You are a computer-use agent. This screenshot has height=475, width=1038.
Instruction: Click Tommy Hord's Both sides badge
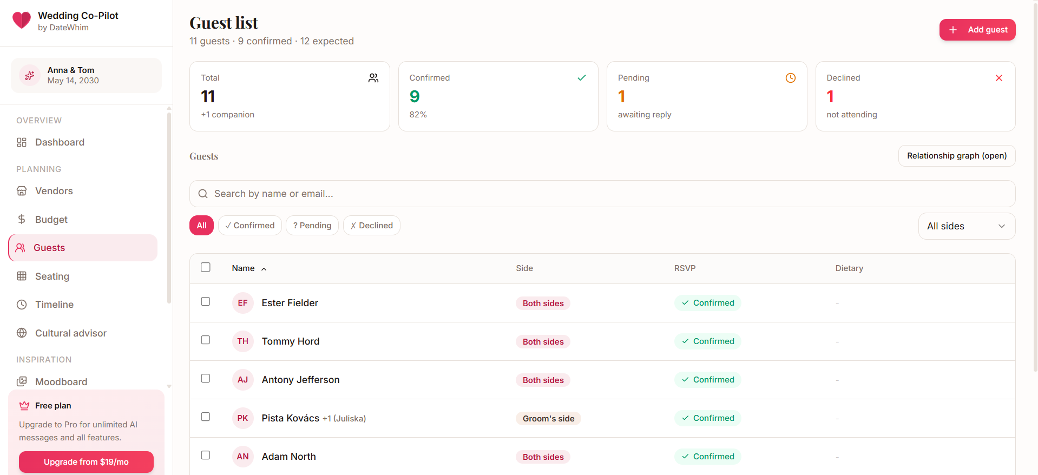coord(543,341)
